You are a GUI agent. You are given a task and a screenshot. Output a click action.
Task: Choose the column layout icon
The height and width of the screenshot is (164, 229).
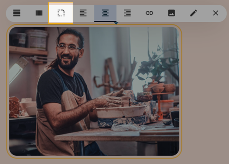pyautogui.click(x=39, y=13)
